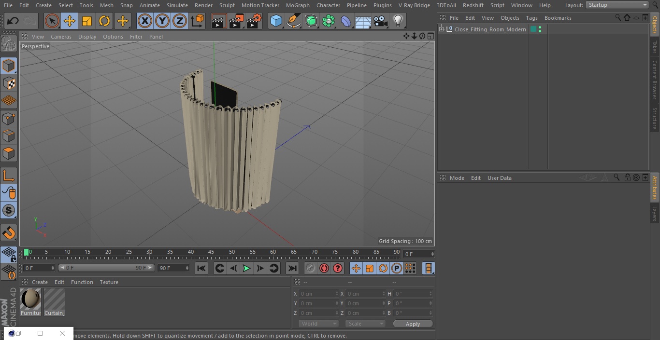Toggle the Enable Axis L icon
The height and width of the screenshot is (340, 660).
(x=9, y=176)
